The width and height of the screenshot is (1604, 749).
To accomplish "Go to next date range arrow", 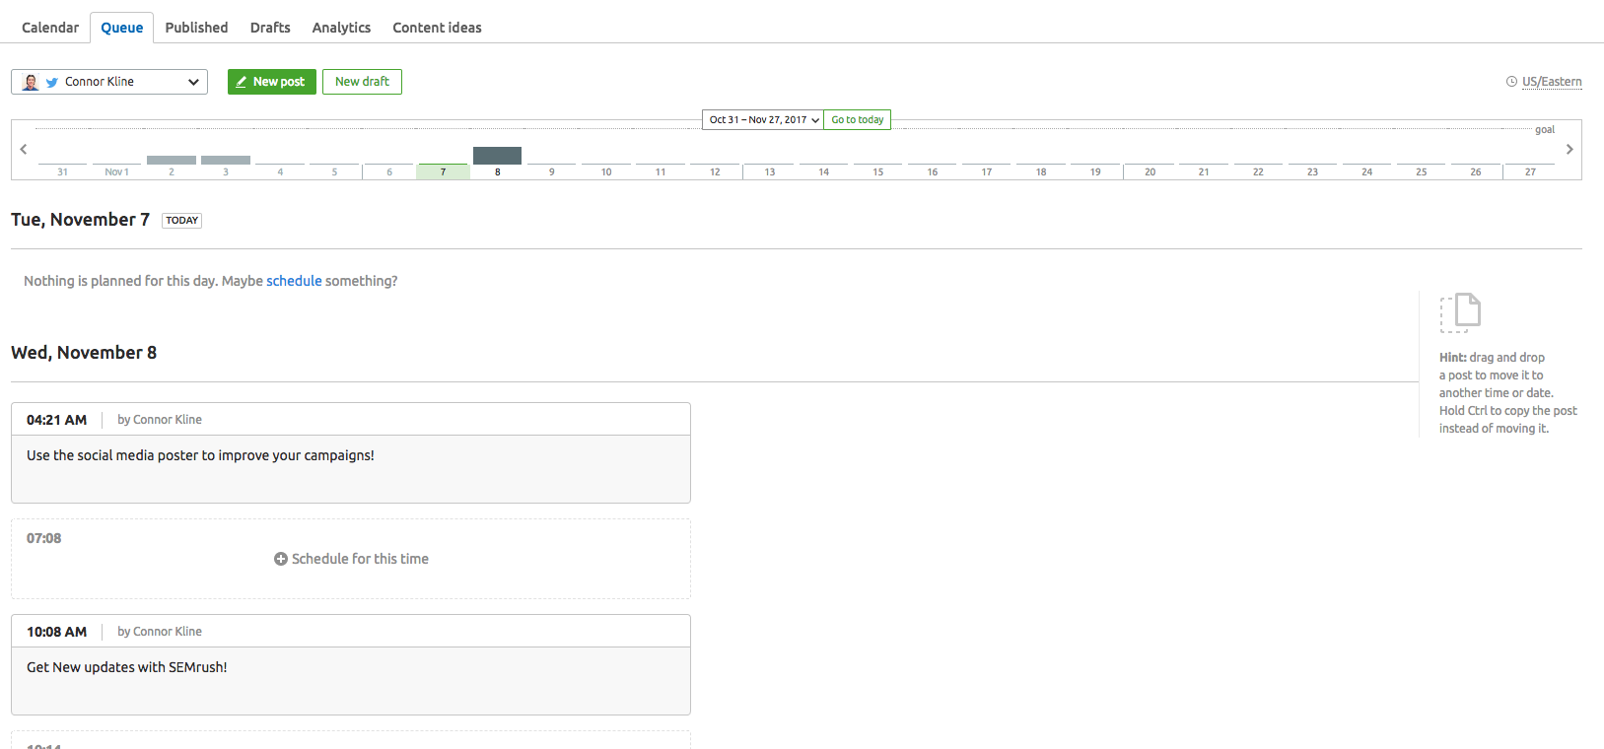I will tap(1569, 149).
